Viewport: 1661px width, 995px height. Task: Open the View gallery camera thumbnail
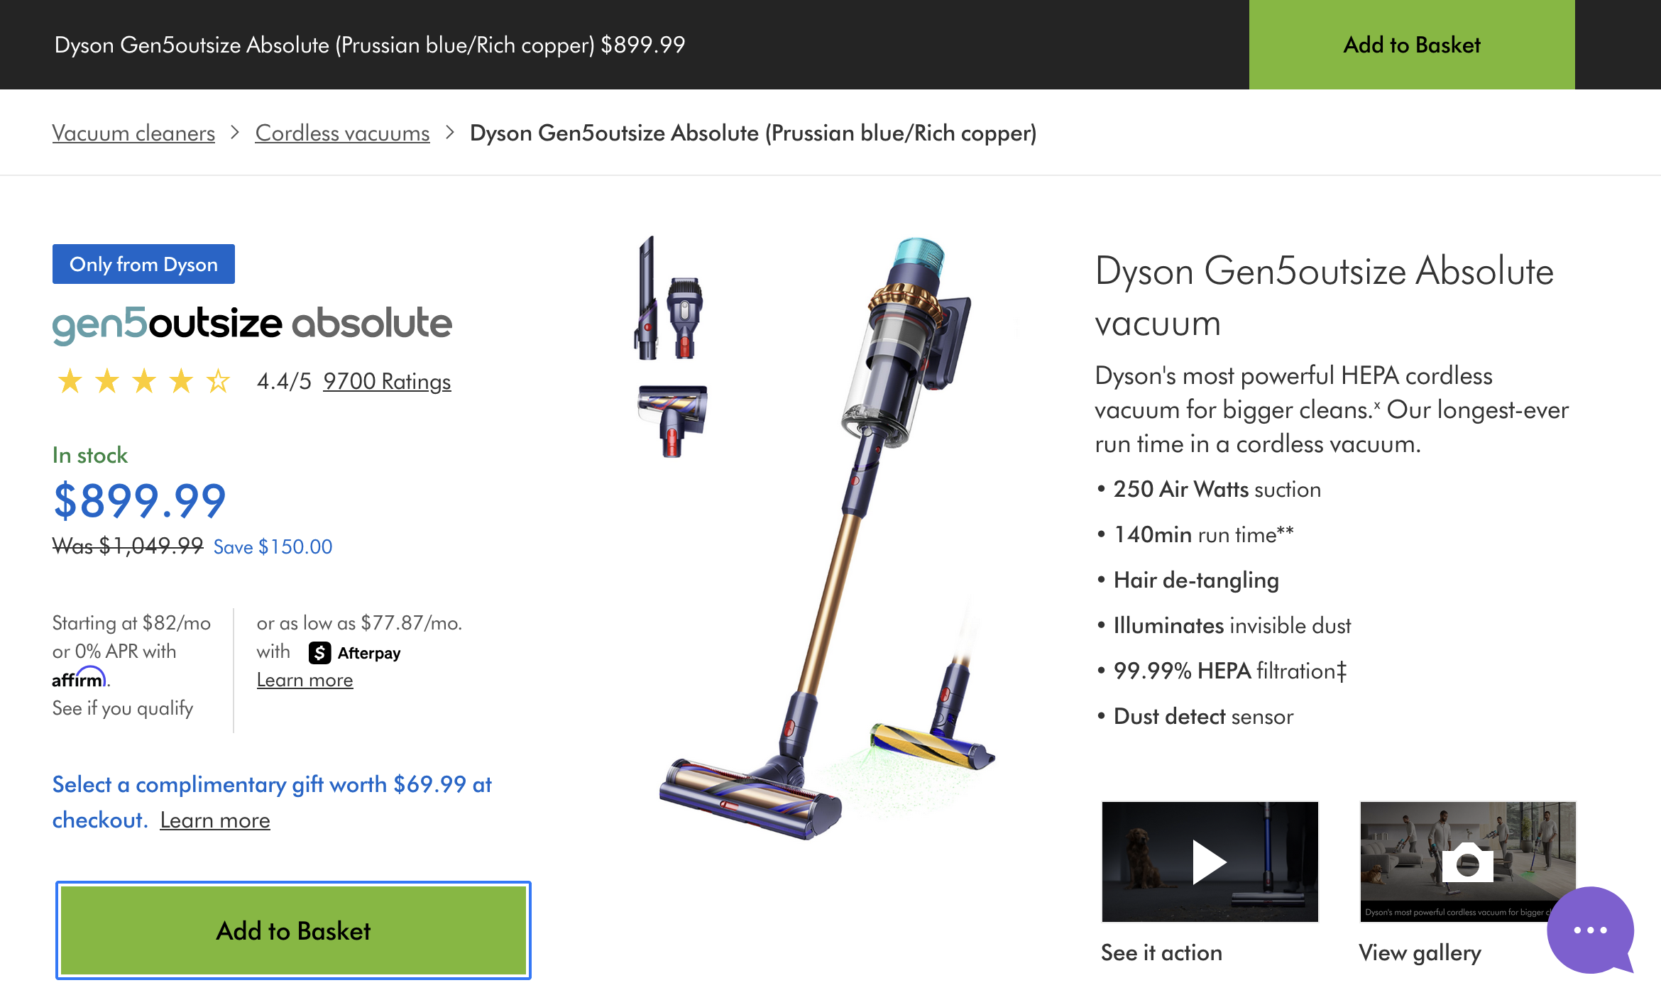(1467, 862)
